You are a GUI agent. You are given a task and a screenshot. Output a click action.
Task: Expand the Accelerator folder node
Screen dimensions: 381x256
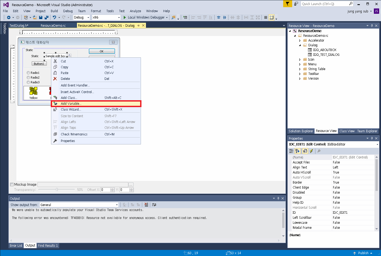click(300, 40)
